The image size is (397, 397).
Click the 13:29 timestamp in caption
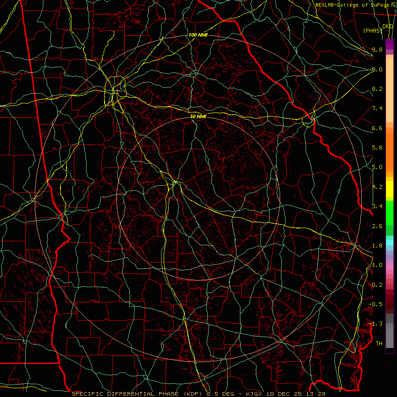316,394
